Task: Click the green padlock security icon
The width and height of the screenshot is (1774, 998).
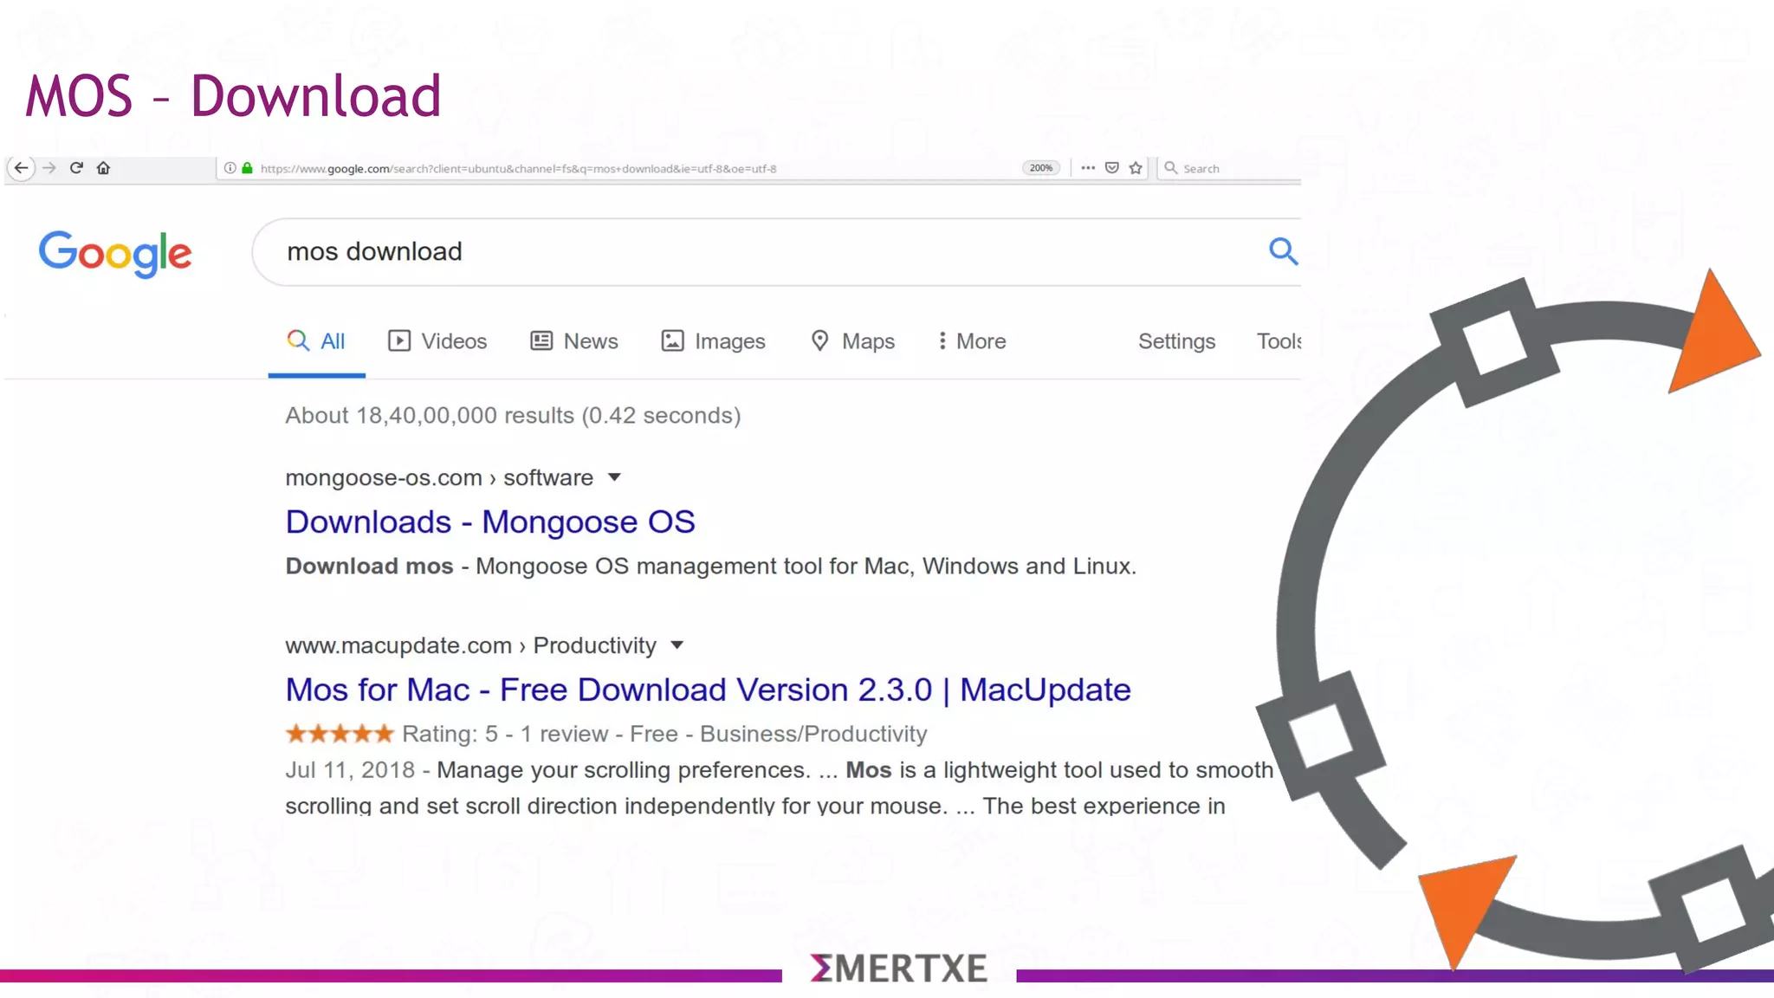Action: click(x=247, y=168)
